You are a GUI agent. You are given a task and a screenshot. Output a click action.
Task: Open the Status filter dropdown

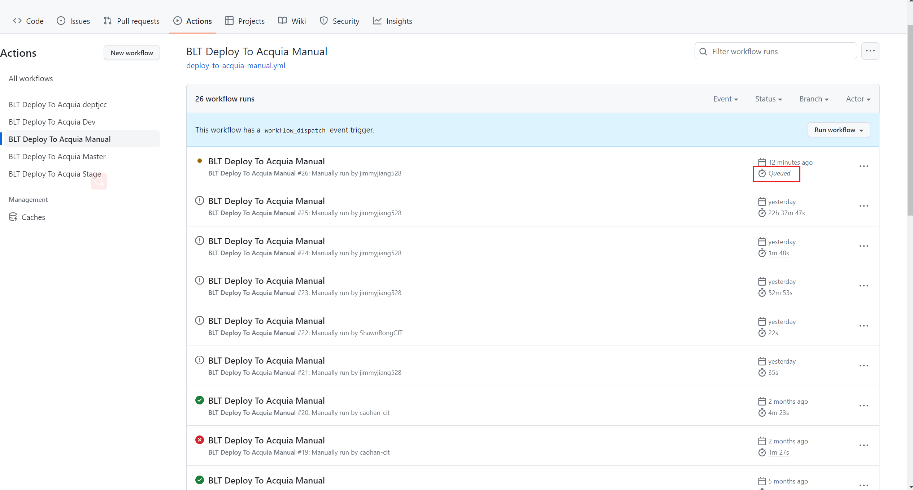pyautogui.click(x=768, y=99)
